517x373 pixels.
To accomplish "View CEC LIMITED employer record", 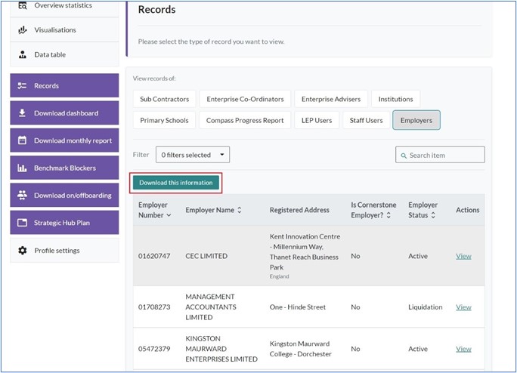I will pos(463,256).
